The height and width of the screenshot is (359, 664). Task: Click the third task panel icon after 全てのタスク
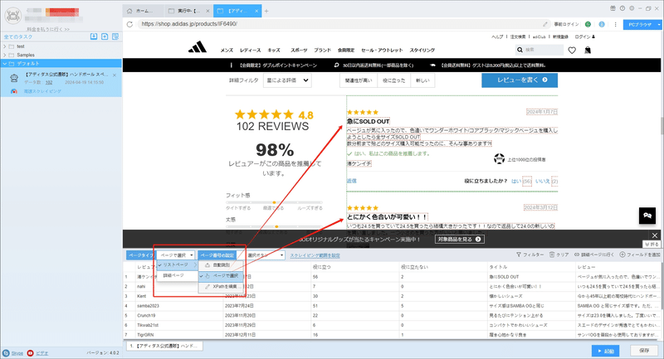[x=115, y=36]
